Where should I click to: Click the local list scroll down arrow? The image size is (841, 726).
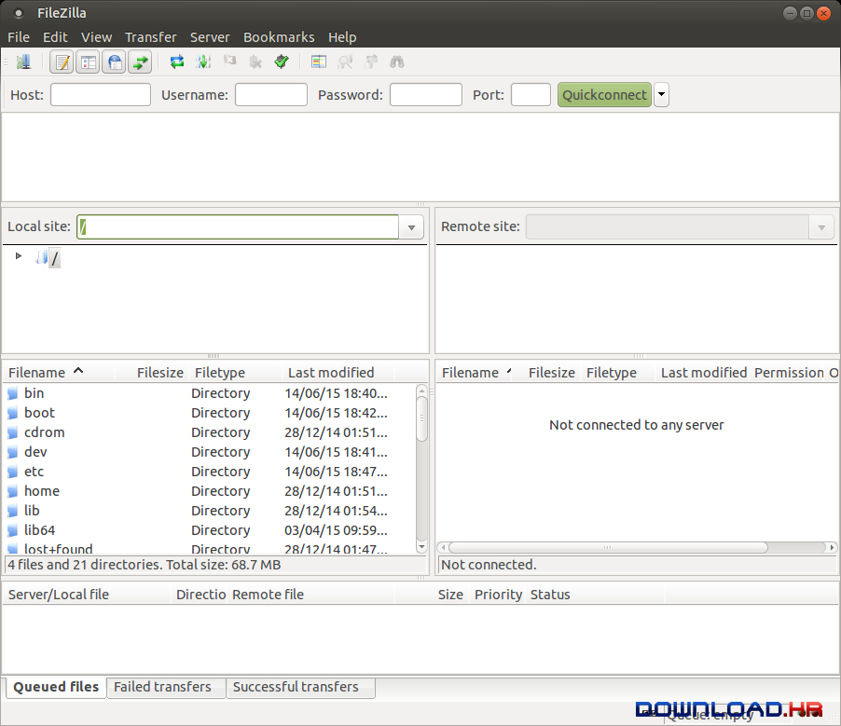(x=422, y=547)
